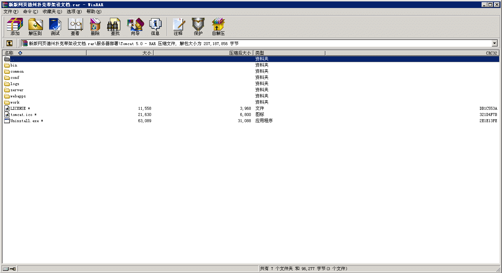Go up one folder level button
This screenshot has width=502, height=273.
pyautogui.click(x=9, y=43)
